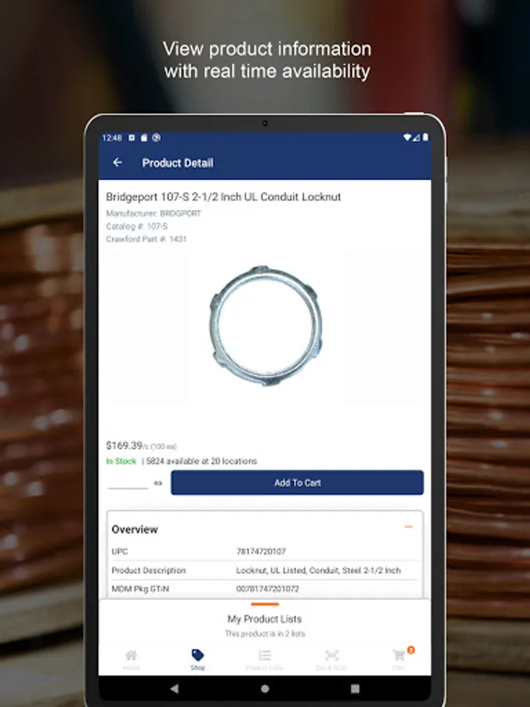Expand the My Product Lists bottom sheet handle
The image size is (530, 707).
[x=265, y=604]
